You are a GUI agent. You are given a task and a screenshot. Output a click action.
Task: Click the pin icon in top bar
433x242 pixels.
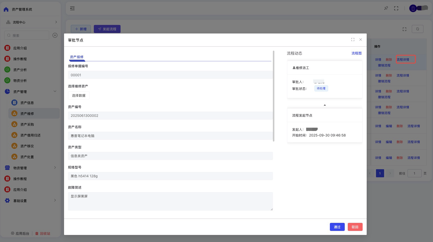[x=386, y=8]
